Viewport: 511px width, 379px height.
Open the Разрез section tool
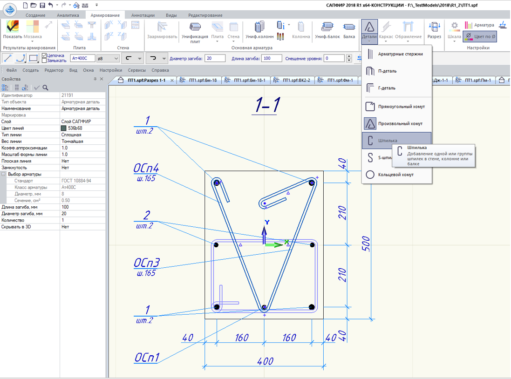[434, 30]
